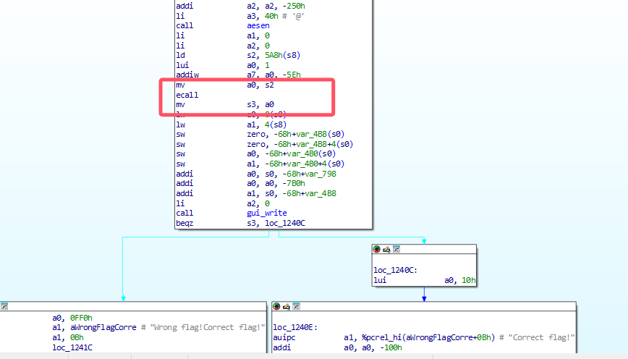Image resolution: width=628 pixels, height=359 pixels.
Task: Select the 'li a1, 0' instruction
Action: (x=223, y=35)
